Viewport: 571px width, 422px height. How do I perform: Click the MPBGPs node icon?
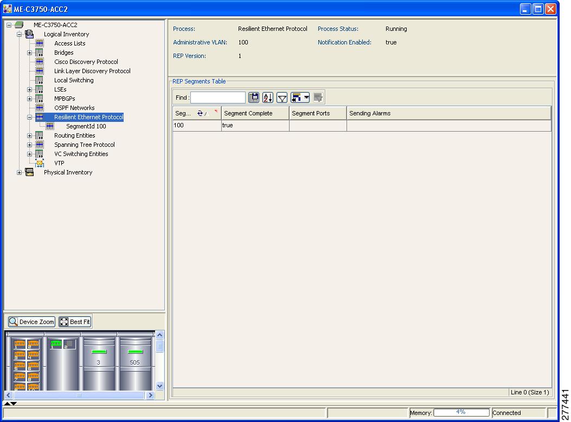coord(40,99)
